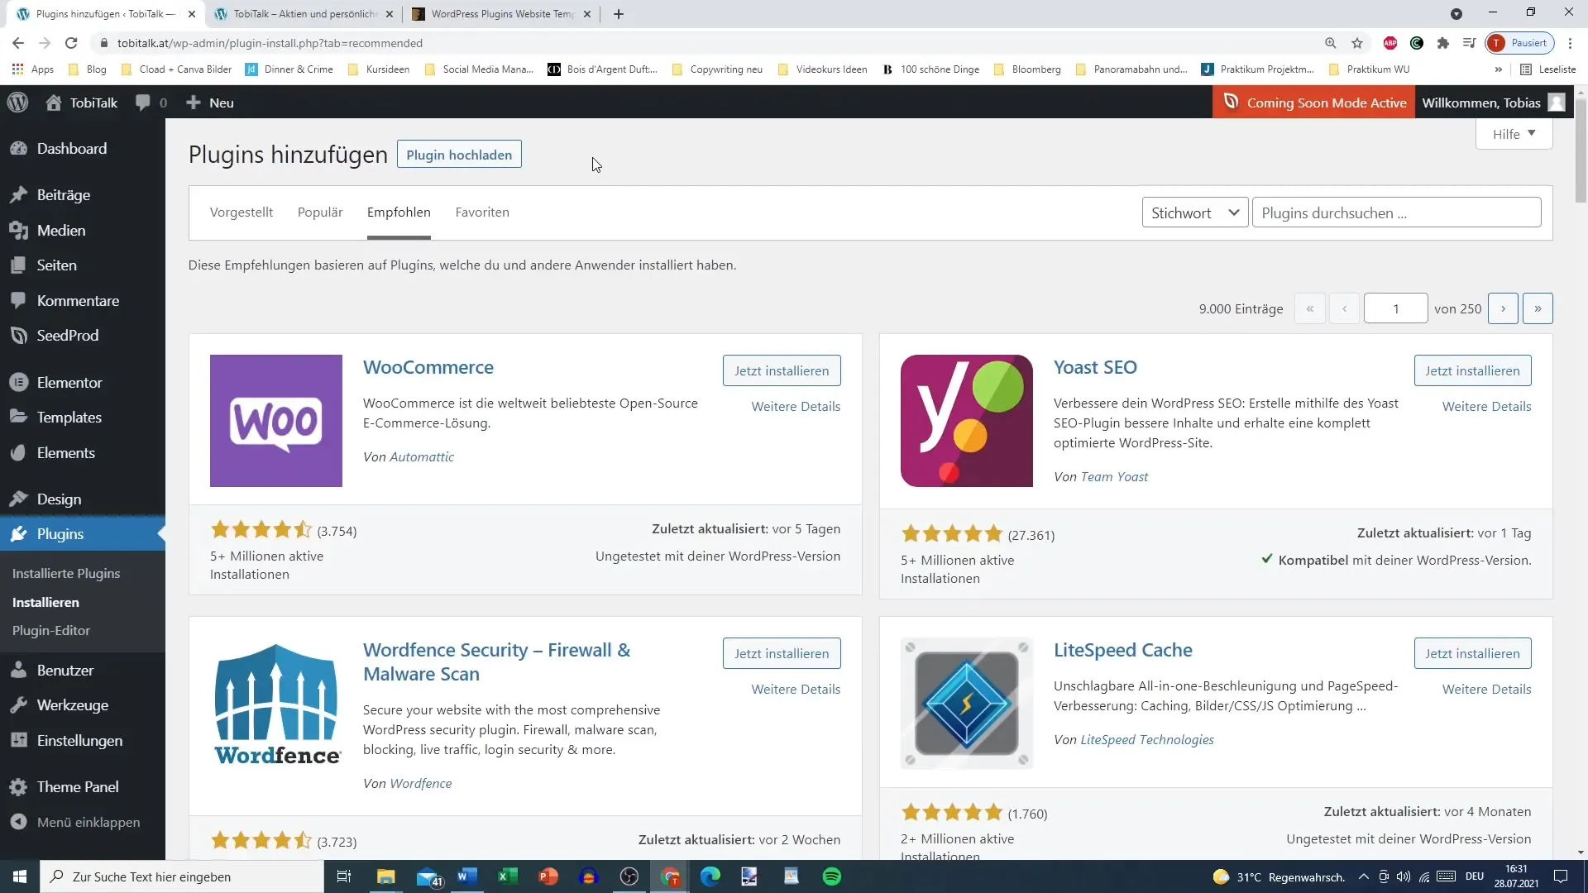
Task: Switch to the Populär tab
Action: coord(321,212)
